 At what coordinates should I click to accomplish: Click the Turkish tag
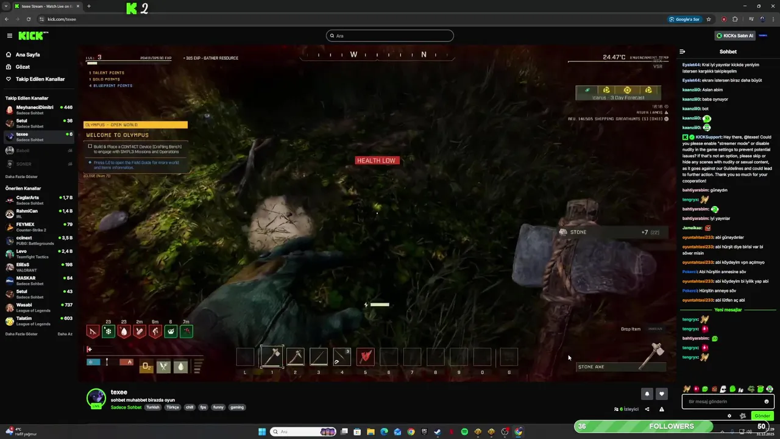click(x=152, y=407)
